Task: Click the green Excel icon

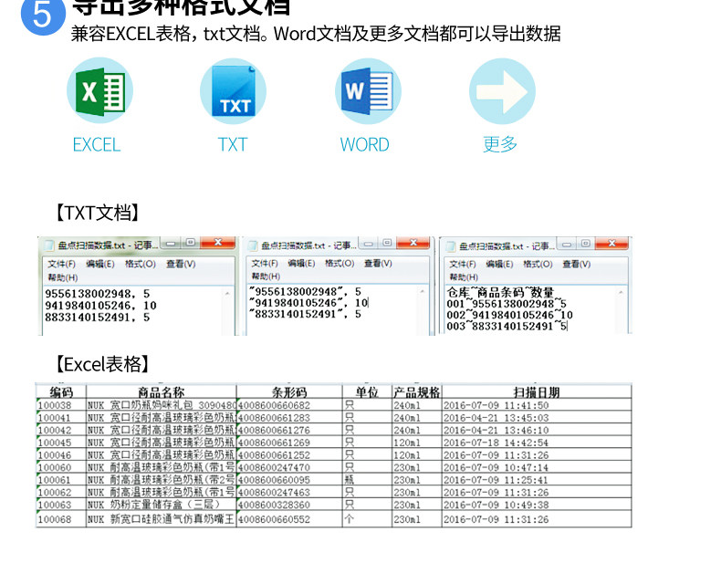Action: tap(99, 91)
